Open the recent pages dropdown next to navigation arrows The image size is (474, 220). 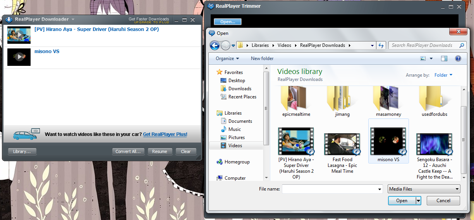coord(234,46)
